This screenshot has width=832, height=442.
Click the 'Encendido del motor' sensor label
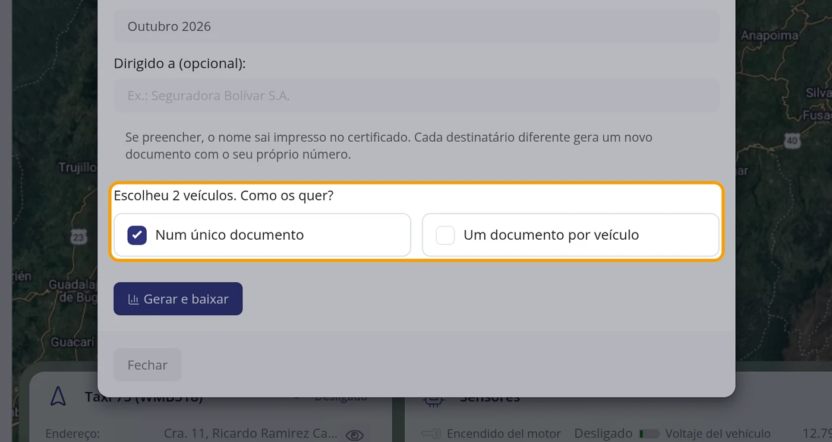(x=504, y=434)
